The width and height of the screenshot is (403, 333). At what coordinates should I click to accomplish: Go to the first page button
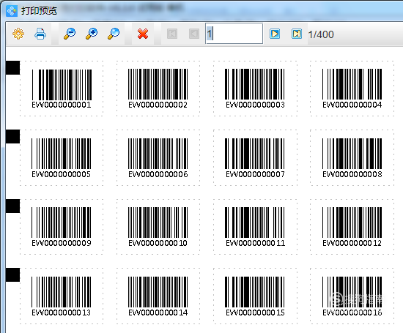coord(172,34)
